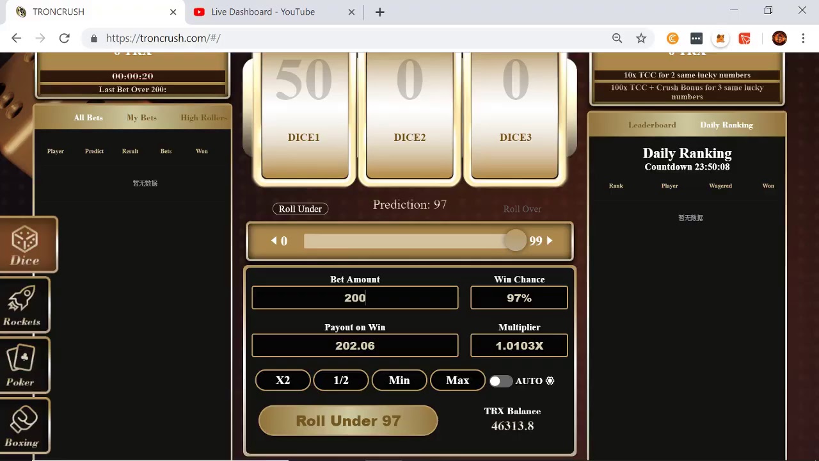
Task: Click the TRX Balance value 46313.8
Action: pos(513,426)
